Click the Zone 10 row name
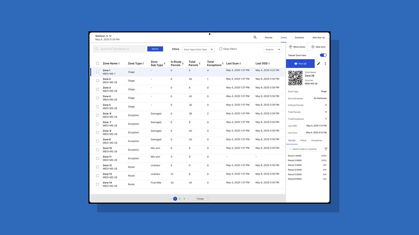This screenshot has width=419, height=235. (x=107, y=148)
